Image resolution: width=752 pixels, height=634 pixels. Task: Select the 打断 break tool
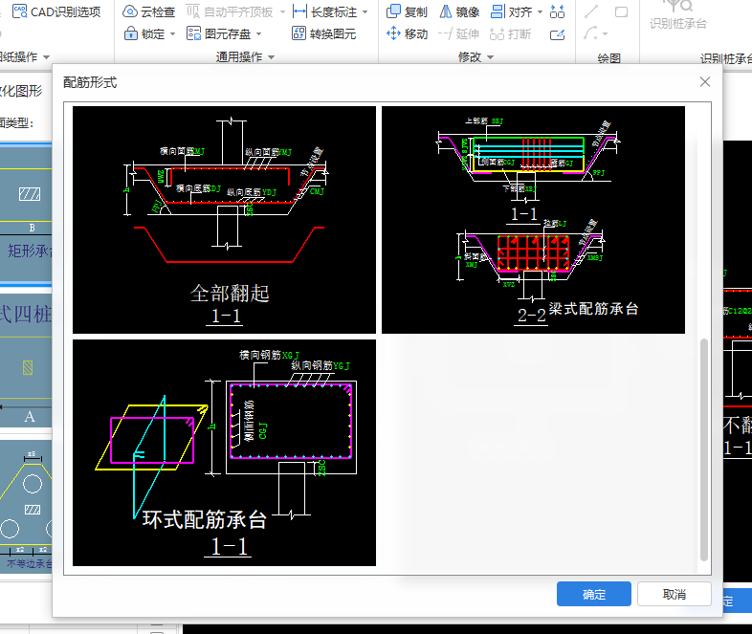(510, 33)
